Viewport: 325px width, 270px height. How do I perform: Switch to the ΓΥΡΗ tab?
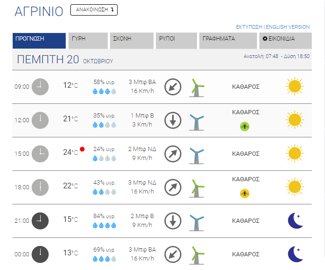coord(88,41)
